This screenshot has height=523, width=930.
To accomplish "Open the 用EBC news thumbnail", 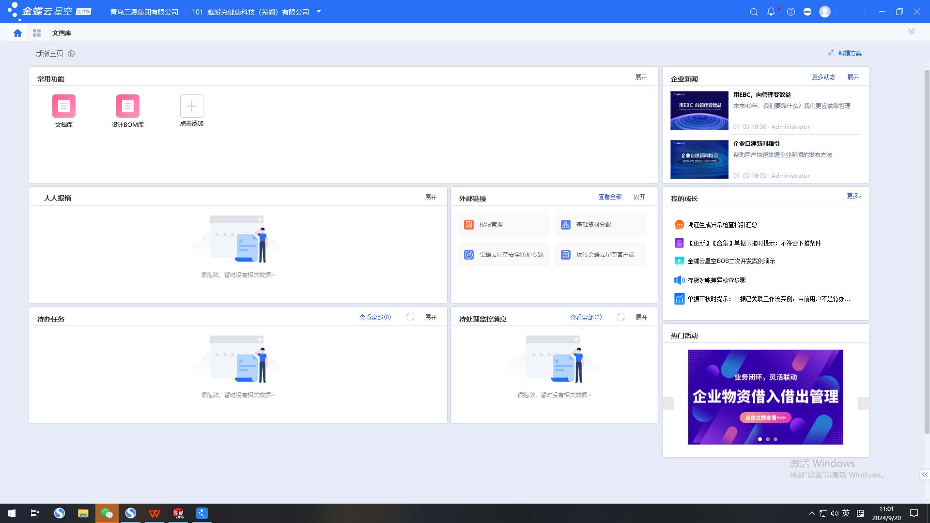I will 699,110.
